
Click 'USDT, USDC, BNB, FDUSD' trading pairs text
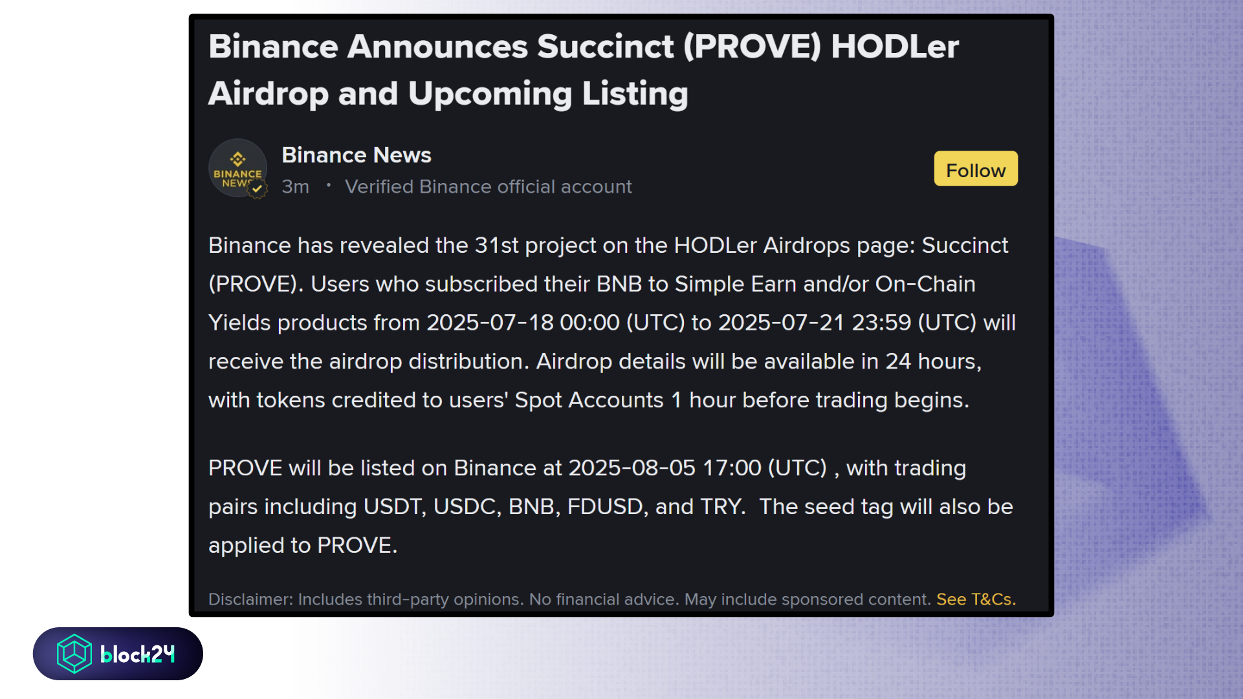pos(506,507)
